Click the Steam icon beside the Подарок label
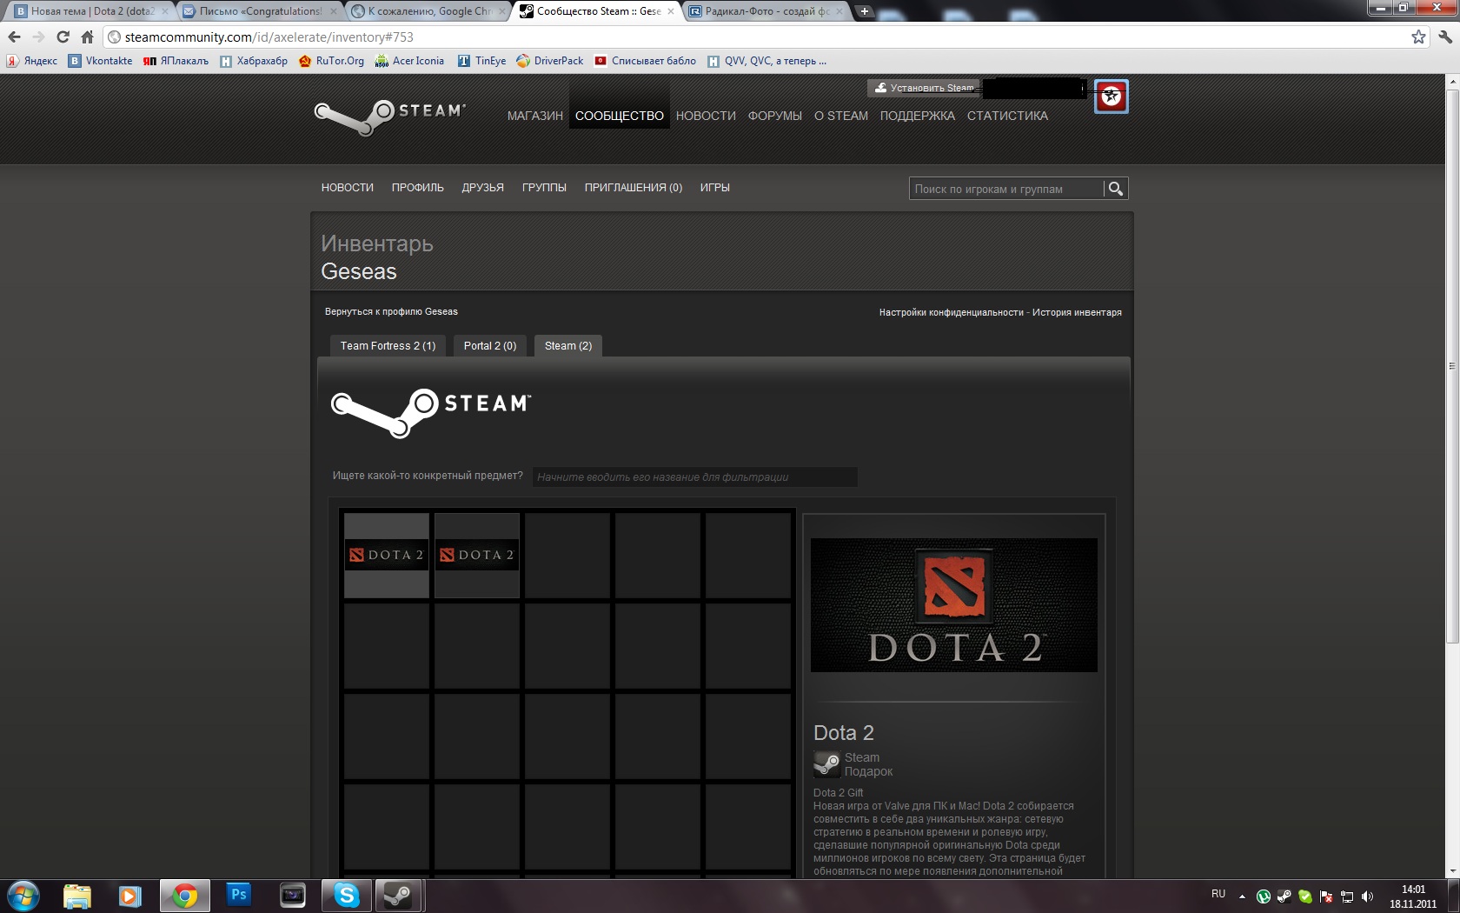Image resolution: width=1460 pixels, height=913 pixels. pos(826,764)
